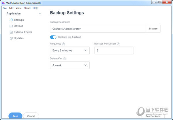Click the Backup Settings page title
Viewport: 173px width, 120px height.
67,13
